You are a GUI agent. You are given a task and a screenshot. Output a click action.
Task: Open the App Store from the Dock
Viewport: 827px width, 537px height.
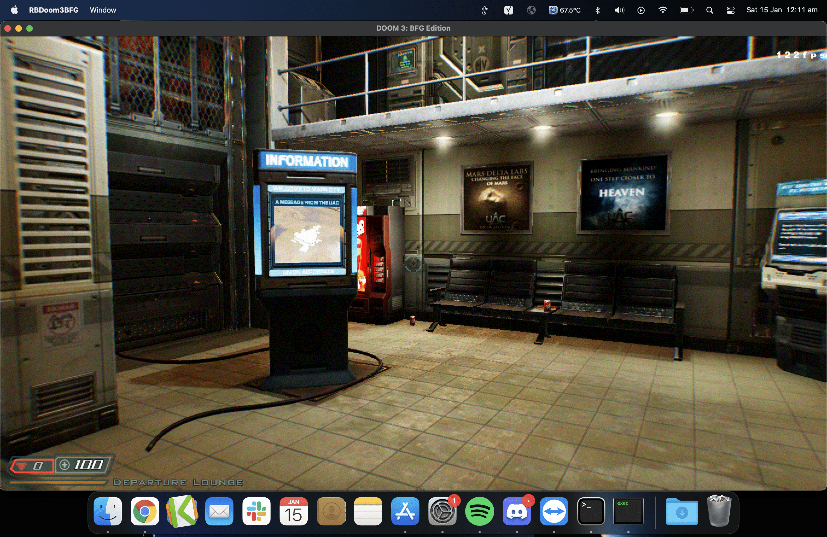pos(406,511)
